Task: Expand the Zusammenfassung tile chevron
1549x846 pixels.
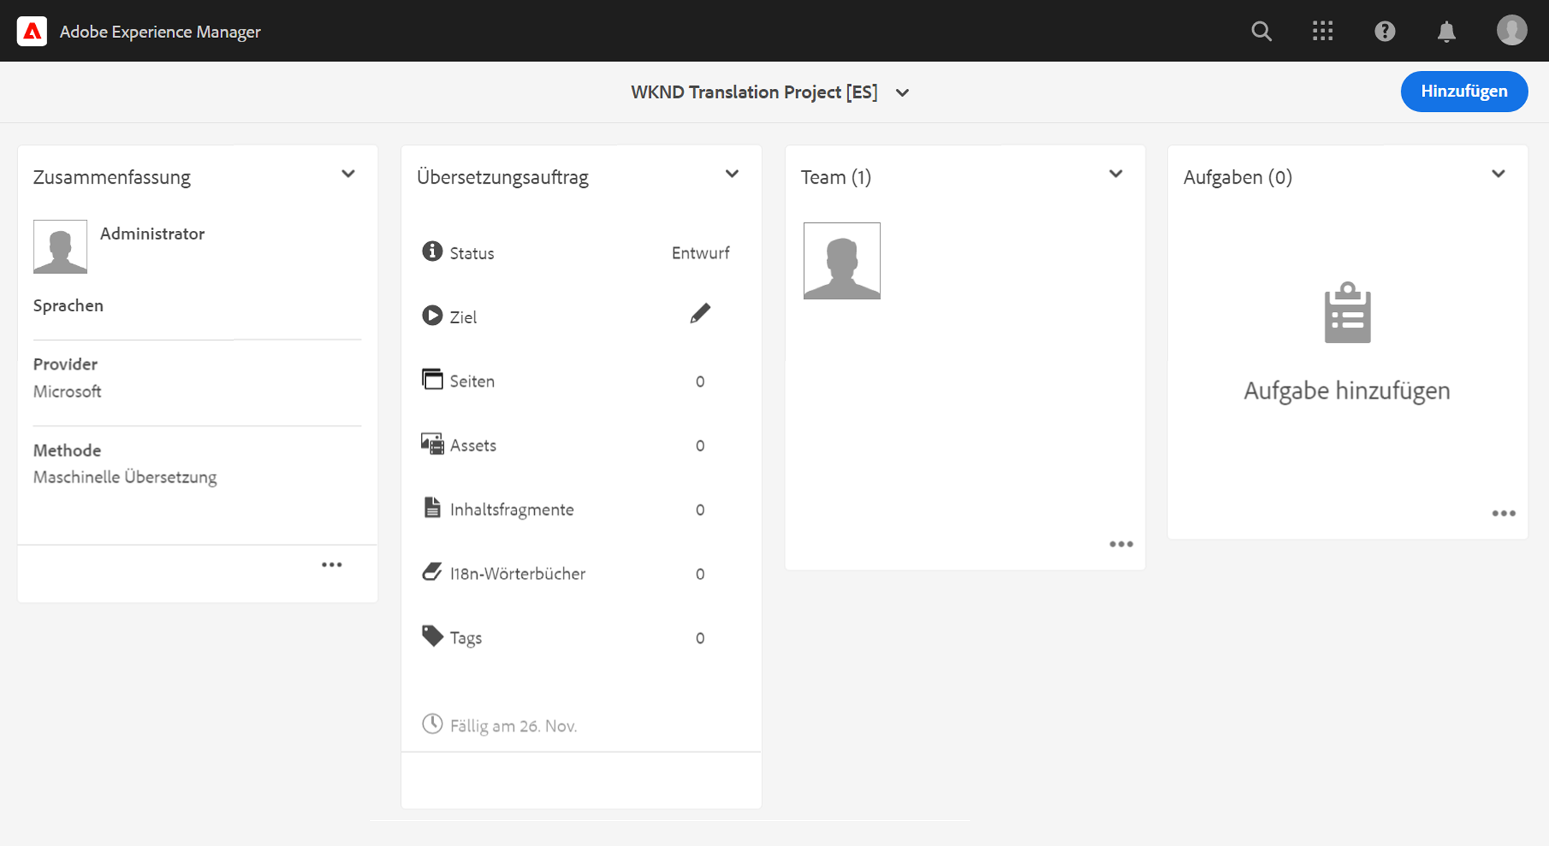Action: click(x=348, y=174)
